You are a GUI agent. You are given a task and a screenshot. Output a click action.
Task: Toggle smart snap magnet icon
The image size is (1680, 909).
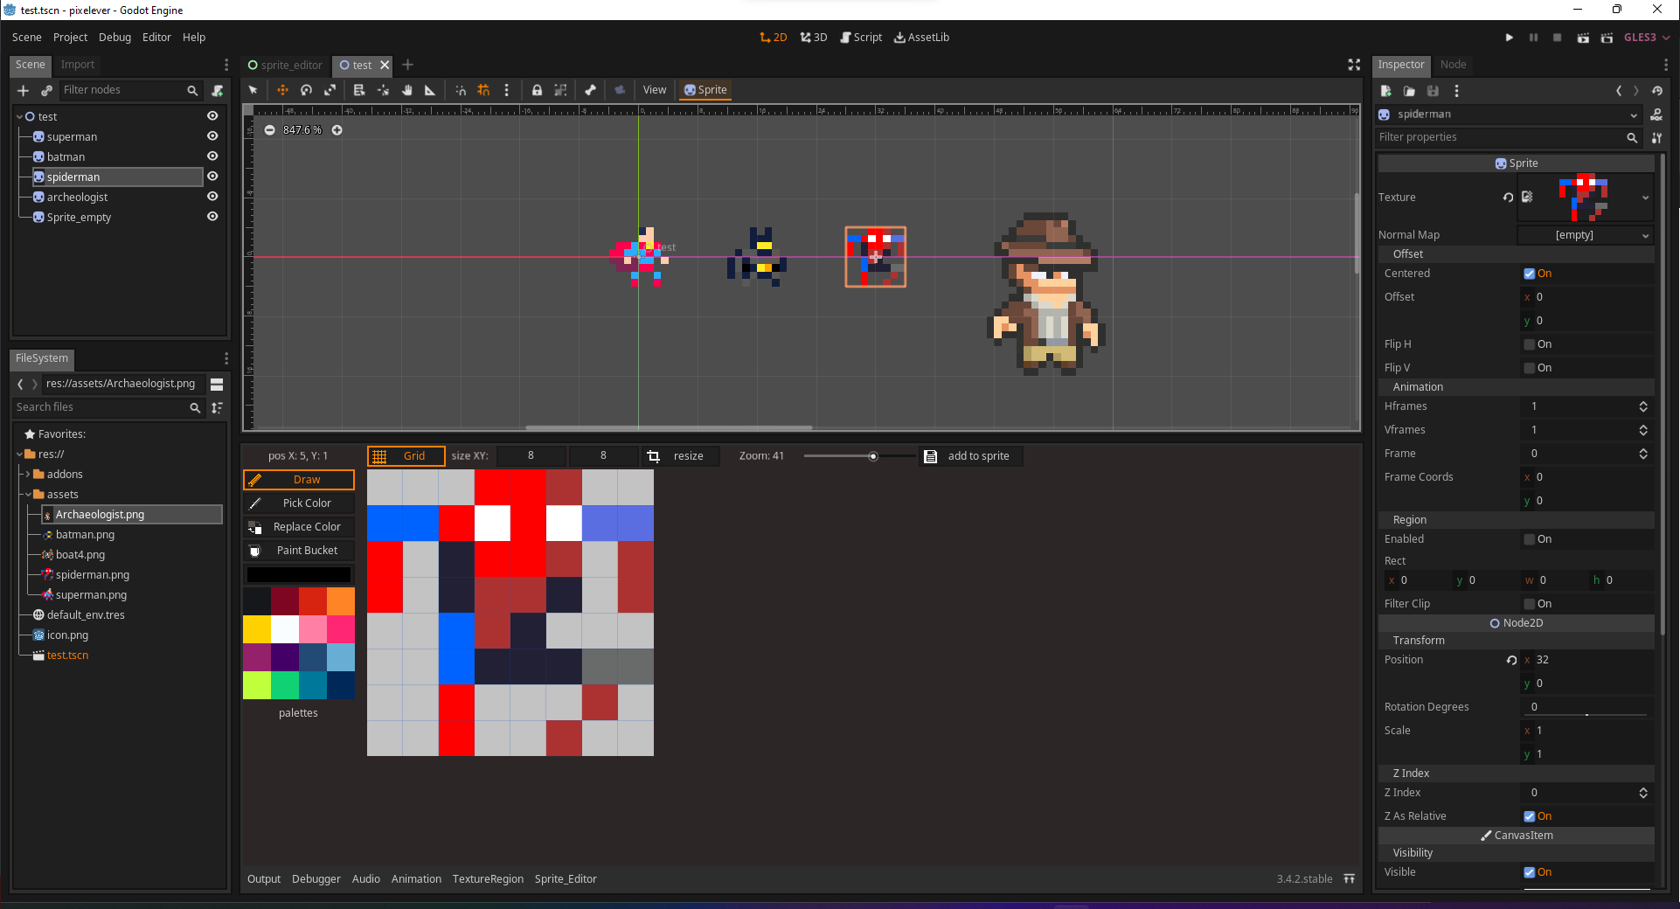[x=461, y=90]
